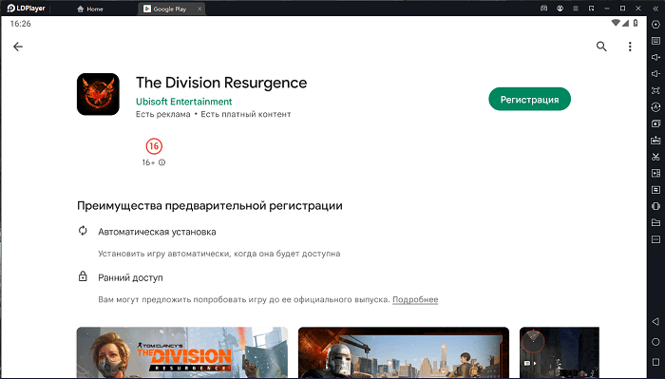
Task: Click the 16+ age rating badge
Action: point(154,146)
